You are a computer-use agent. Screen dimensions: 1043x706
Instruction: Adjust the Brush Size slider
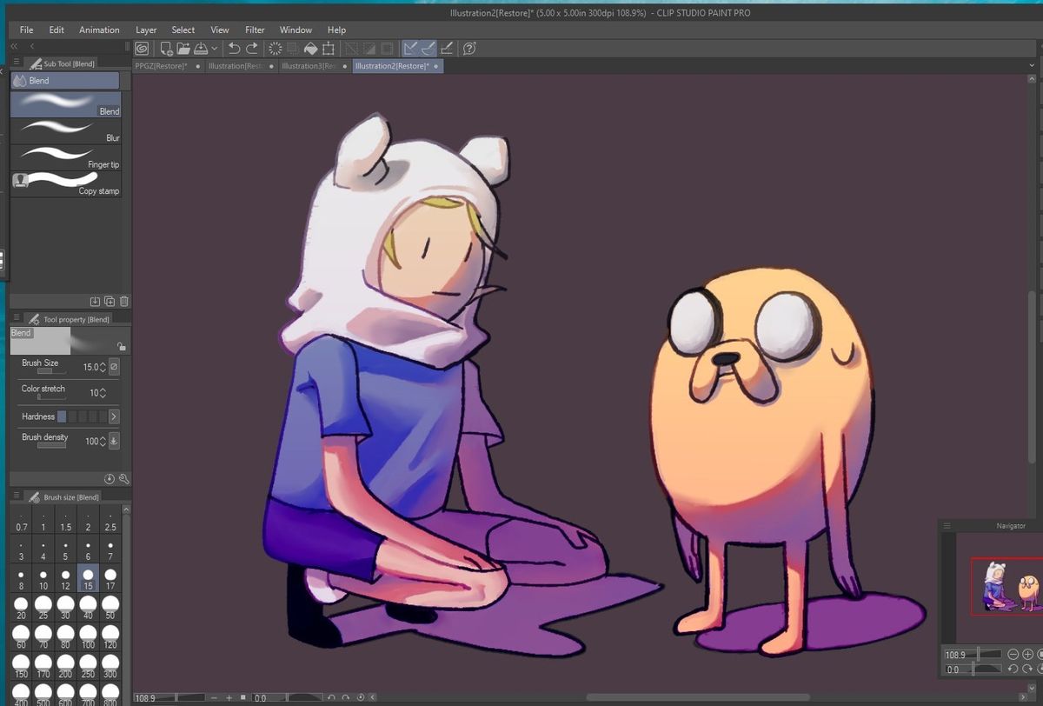pyautogui.click(x=51, y=371)
